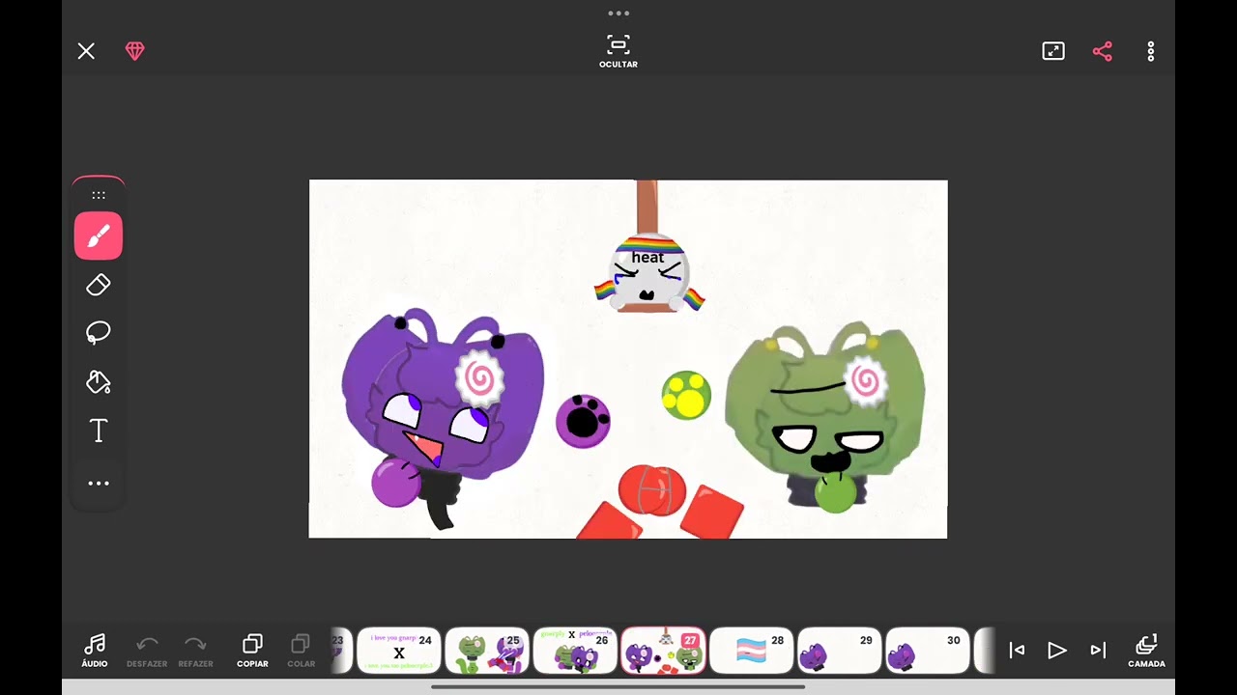Tap the top center three-dot handle

click(618, 14)
